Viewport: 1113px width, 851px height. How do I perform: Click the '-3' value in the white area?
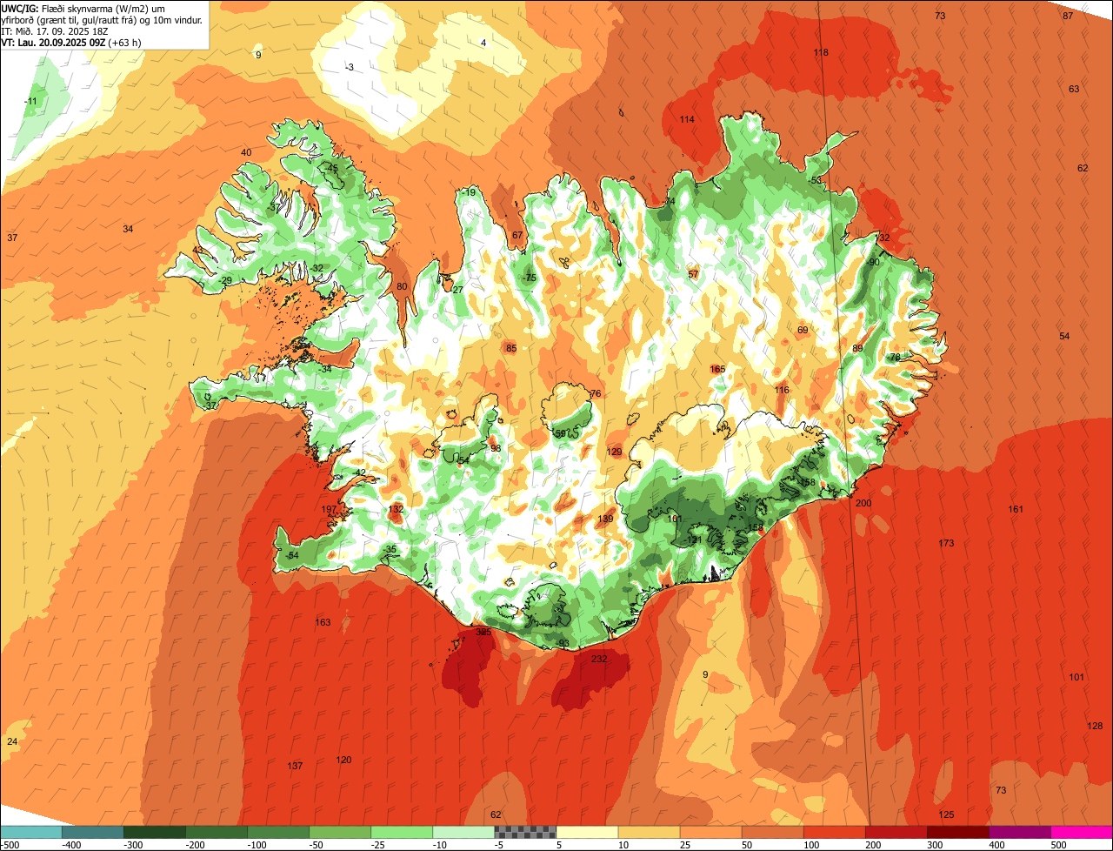coord(349,67)
